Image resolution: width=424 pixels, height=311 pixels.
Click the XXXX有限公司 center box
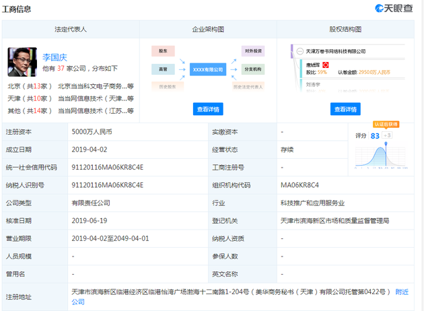tap(208, 69)
